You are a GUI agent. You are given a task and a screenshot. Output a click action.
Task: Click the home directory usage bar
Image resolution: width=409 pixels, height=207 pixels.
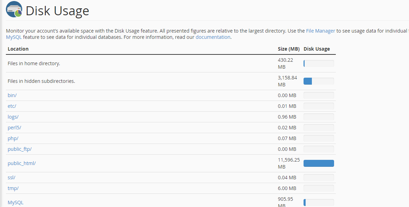pos(318,63)
